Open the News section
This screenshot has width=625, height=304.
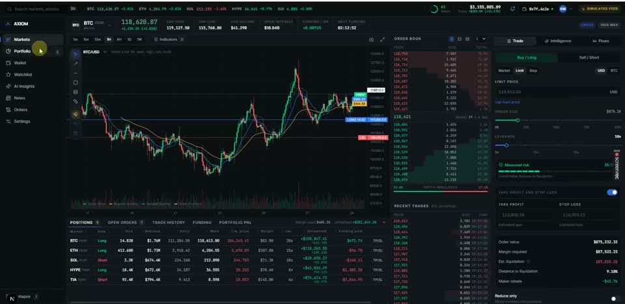[32, 98]
